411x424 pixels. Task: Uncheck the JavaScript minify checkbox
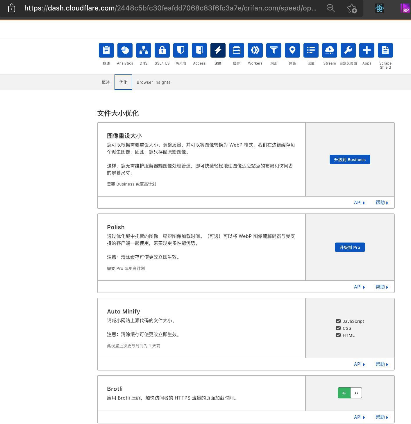pos(338,321)
